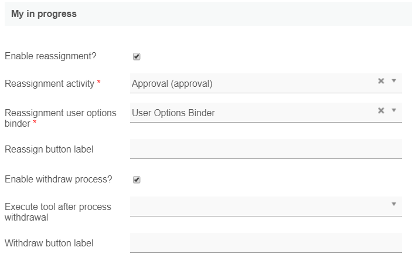Expand the Reassignment activity dropdown arrow
412x264 pixels.
[x=394, y=81]
